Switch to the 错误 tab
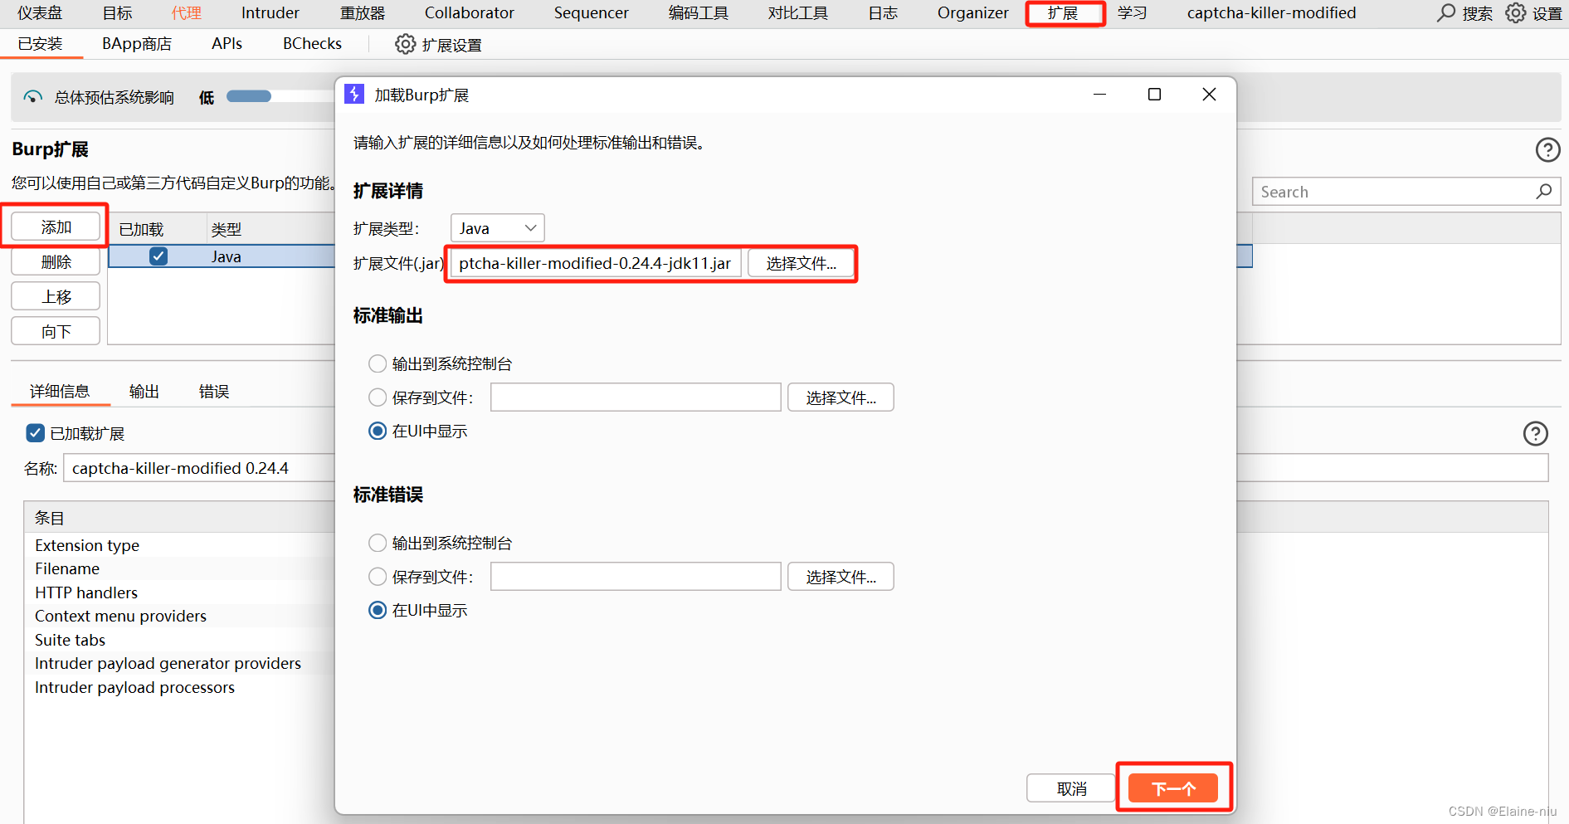Viewport: 1569px width, 824px height. tap(214, 391)
